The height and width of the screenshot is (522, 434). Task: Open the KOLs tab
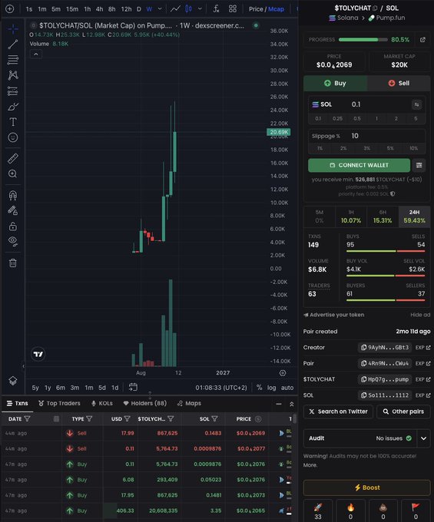coord(102,403)
